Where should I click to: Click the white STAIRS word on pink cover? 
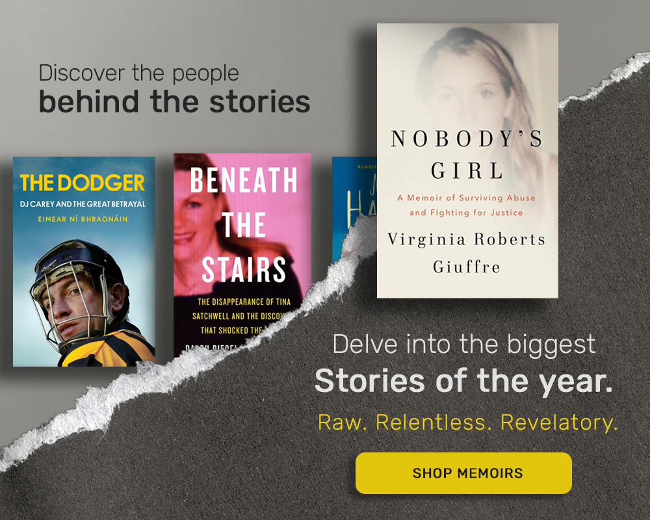244,270
